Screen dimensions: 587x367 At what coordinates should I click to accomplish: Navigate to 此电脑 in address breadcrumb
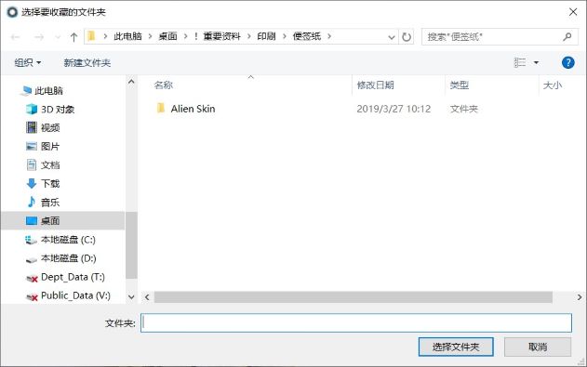127,36
